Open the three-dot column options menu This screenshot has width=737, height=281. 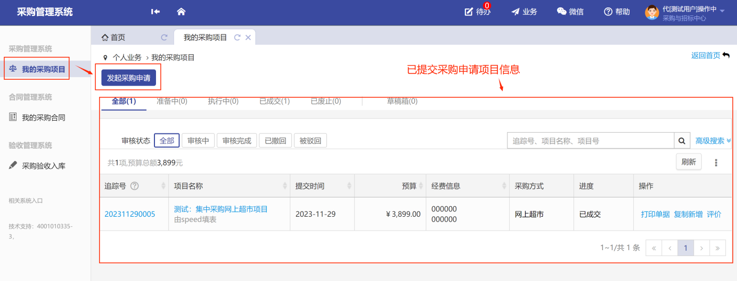[x=716, y=163]
